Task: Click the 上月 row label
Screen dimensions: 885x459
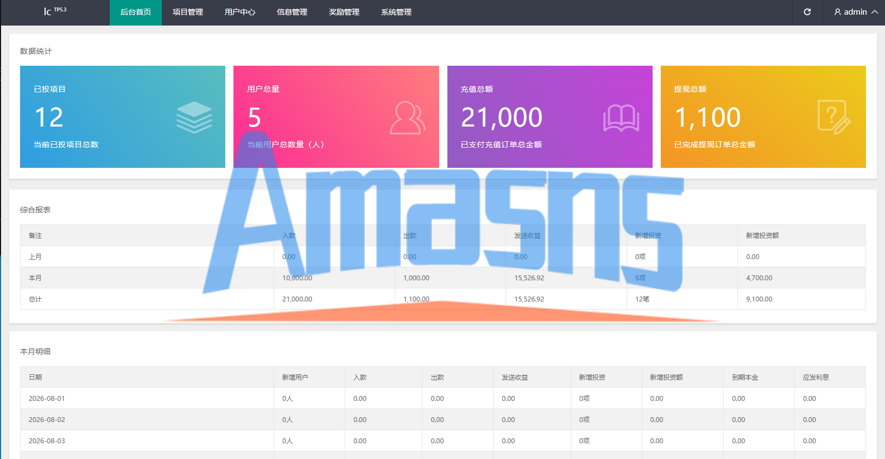Action: click(x=35, y=257)
